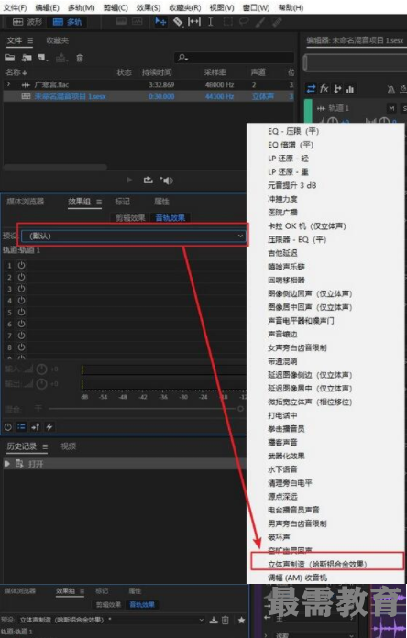Click the lightning bolt icon in effects rack footer
This screenshot has width=407, height=638.
click(49, 427)
